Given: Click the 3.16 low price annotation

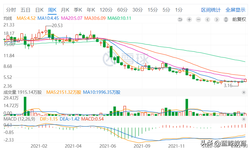Looking at the screenshot, I should (228, 86).
